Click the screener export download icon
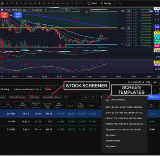 coord(85,97)
